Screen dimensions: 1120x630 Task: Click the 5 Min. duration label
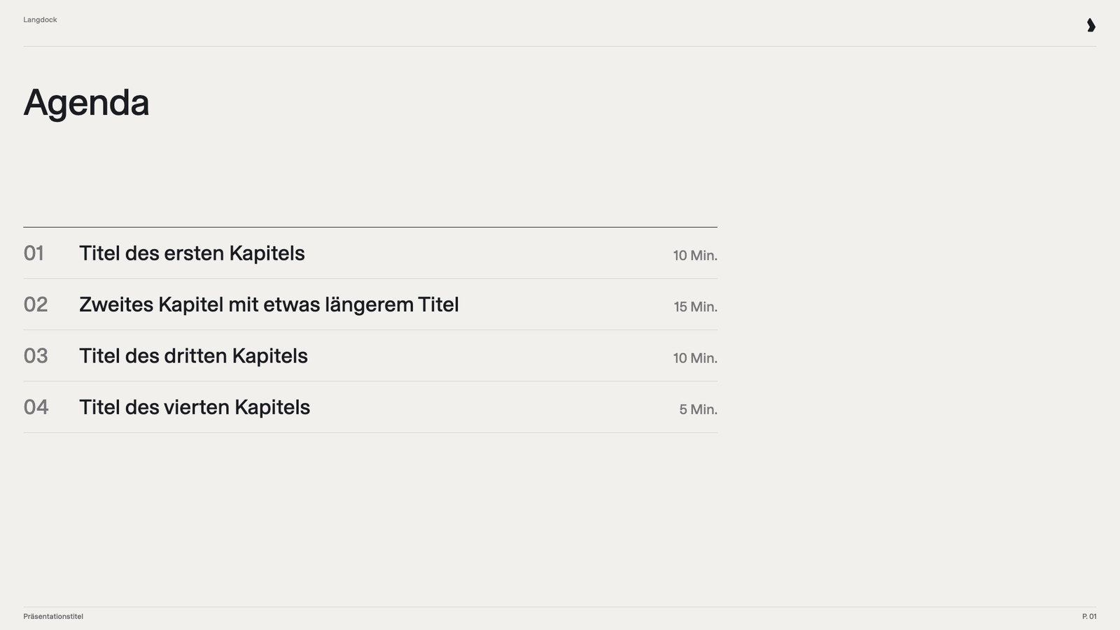tap(698, 409)
